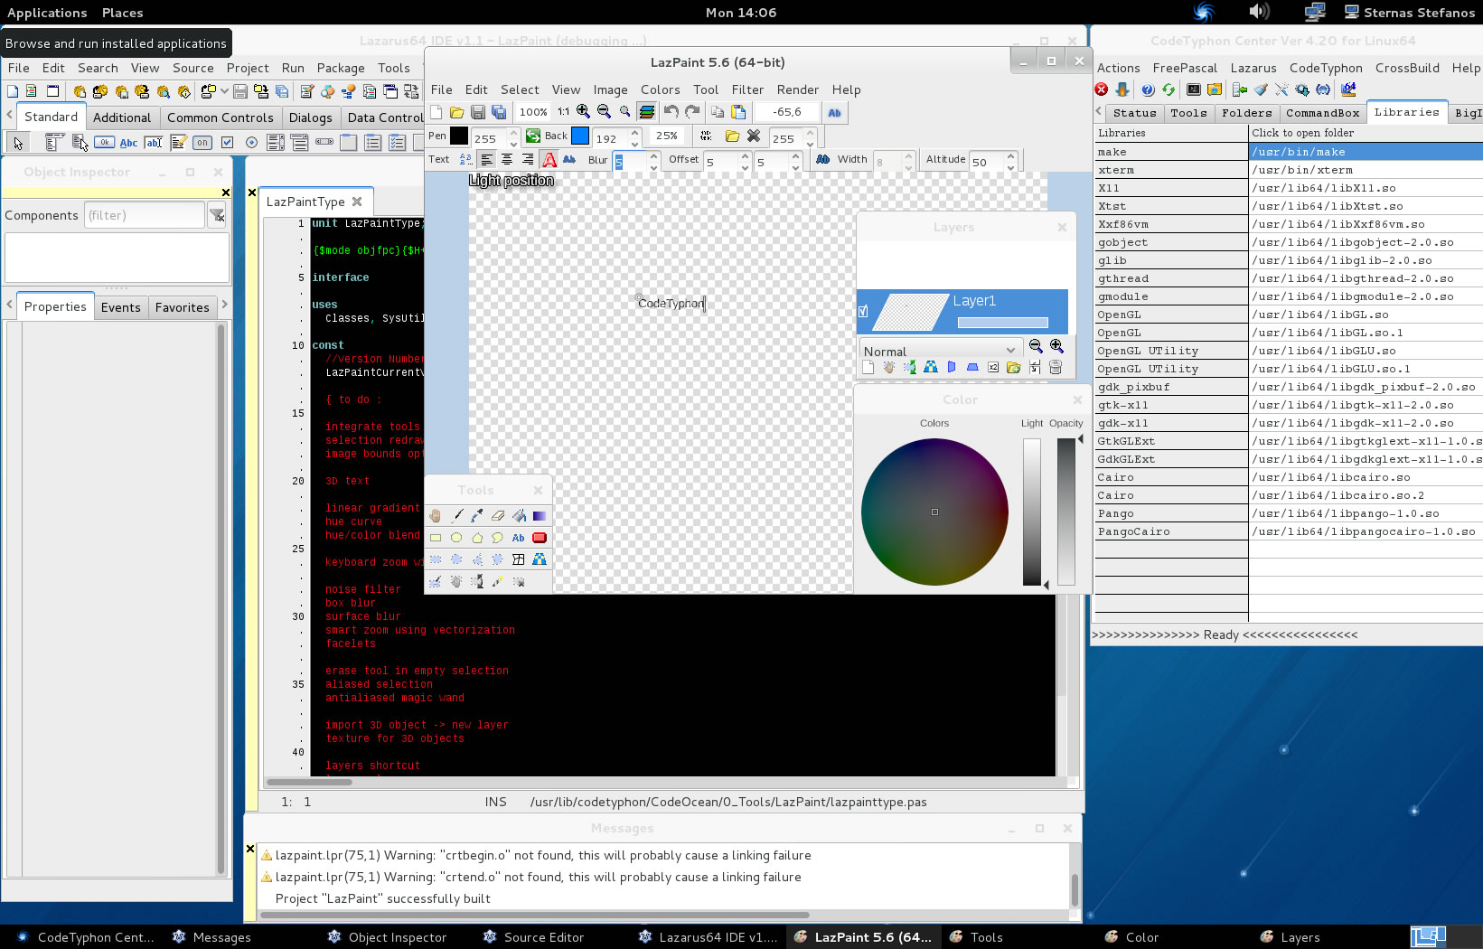Viewport: 1483px width, 949px height.
Task: Click the Pen black color swatch
Action: (x=459, y=136)
